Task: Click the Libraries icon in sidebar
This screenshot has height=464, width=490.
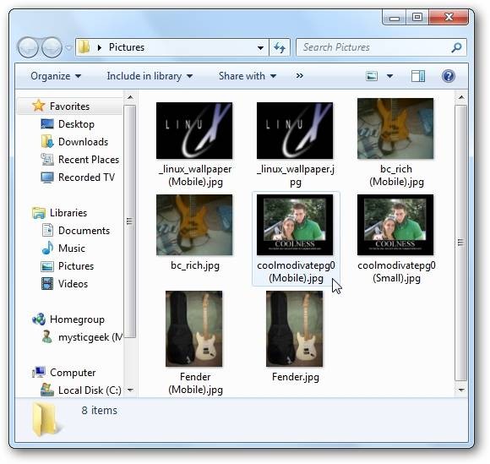Action: point(39,213)
